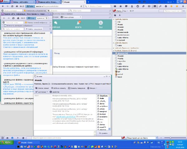Click the Отправить send button
187x149 pixels.
click(103, 133)
